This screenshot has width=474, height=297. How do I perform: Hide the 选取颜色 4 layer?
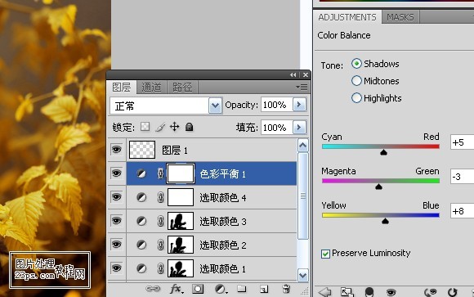pos(116,197)
